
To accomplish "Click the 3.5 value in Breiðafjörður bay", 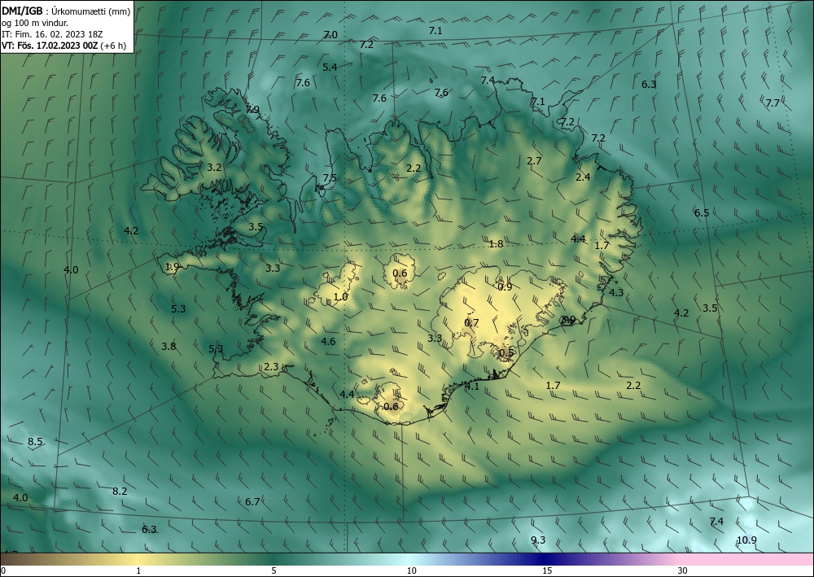I will tap(256, 226).
